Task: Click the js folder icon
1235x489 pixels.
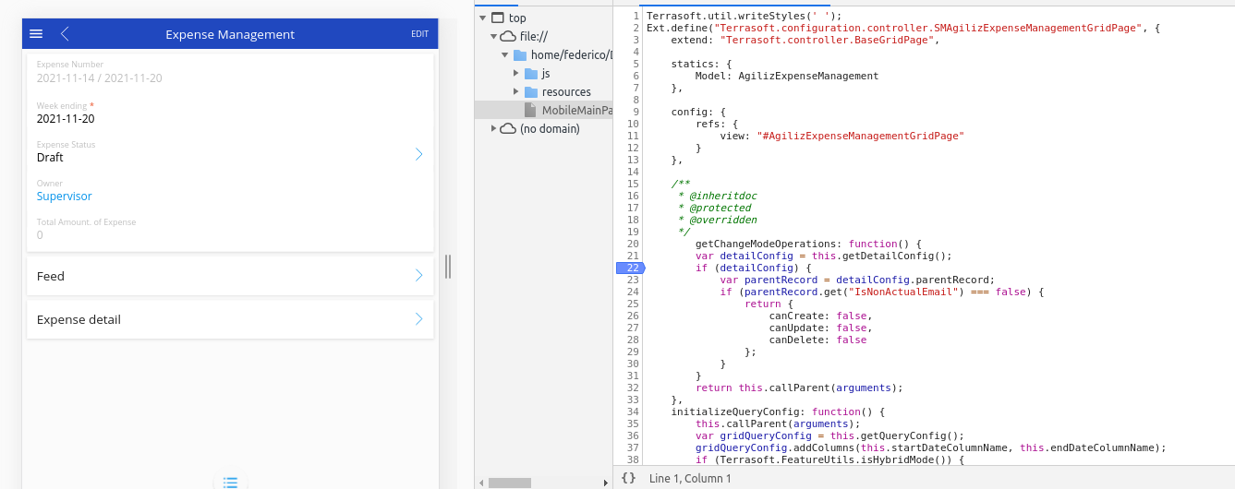Action: pos(531,73)
